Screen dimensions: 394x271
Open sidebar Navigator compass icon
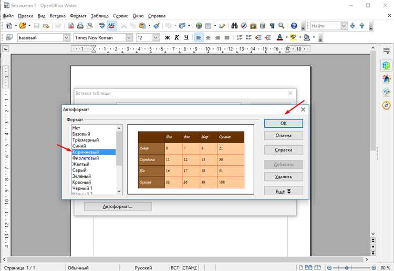tap(387, 105)
